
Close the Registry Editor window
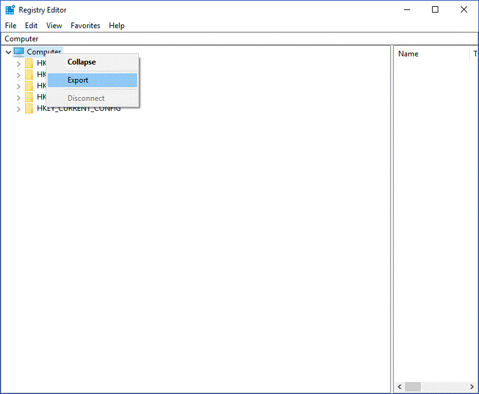coord(464,10)
